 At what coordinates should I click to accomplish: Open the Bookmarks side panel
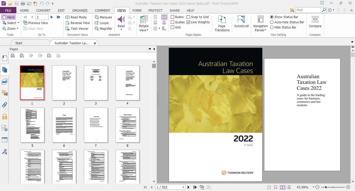[x=4, y=58]
